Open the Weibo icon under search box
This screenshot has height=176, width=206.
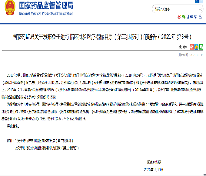pos(179,17)
